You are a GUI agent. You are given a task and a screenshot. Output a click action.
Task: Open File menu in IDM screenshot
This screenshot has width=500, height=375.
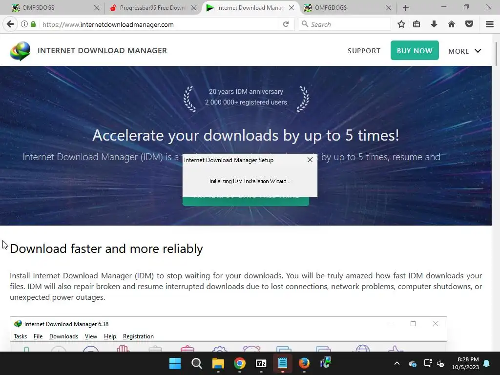[x=38, y=336]
